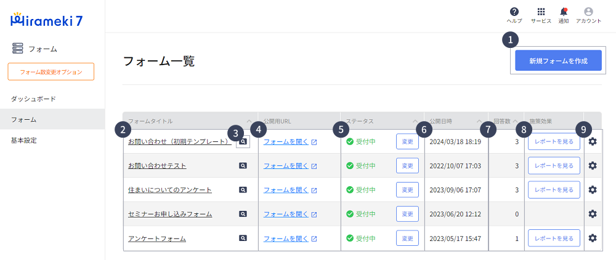The height and width of the screenshot is (260, 616).
Task: Open form title 住まいについてのアンケート
Action: [170, 190]
